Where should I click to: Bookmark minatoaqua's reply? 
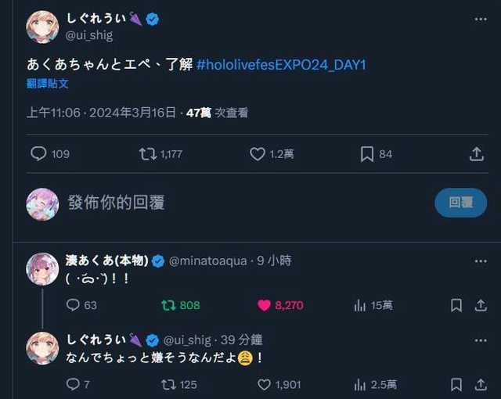pos(456,305)
